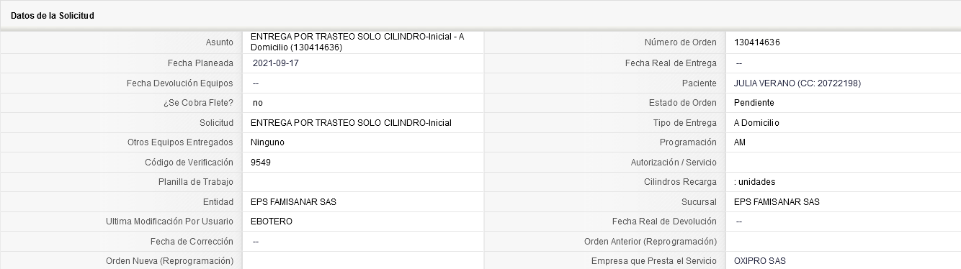Click Sucursal value EPS FAMISANAR SAS
The width and height of the screenshot is (961, 269).
click(x=777, y=202)
